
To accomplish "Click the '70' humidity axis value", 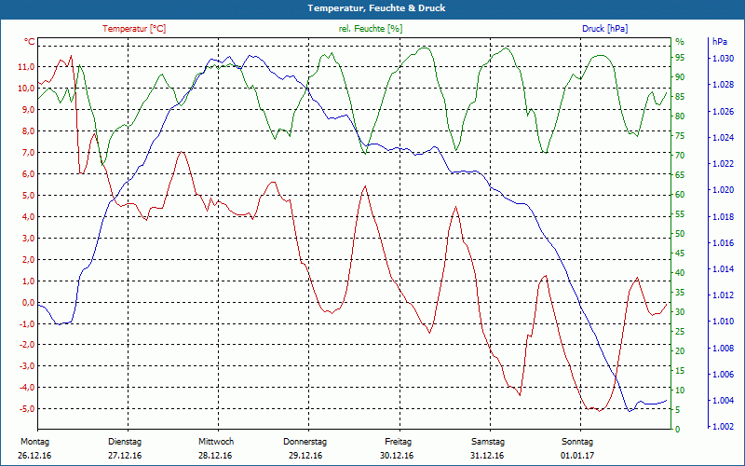I will coord(680,156).
